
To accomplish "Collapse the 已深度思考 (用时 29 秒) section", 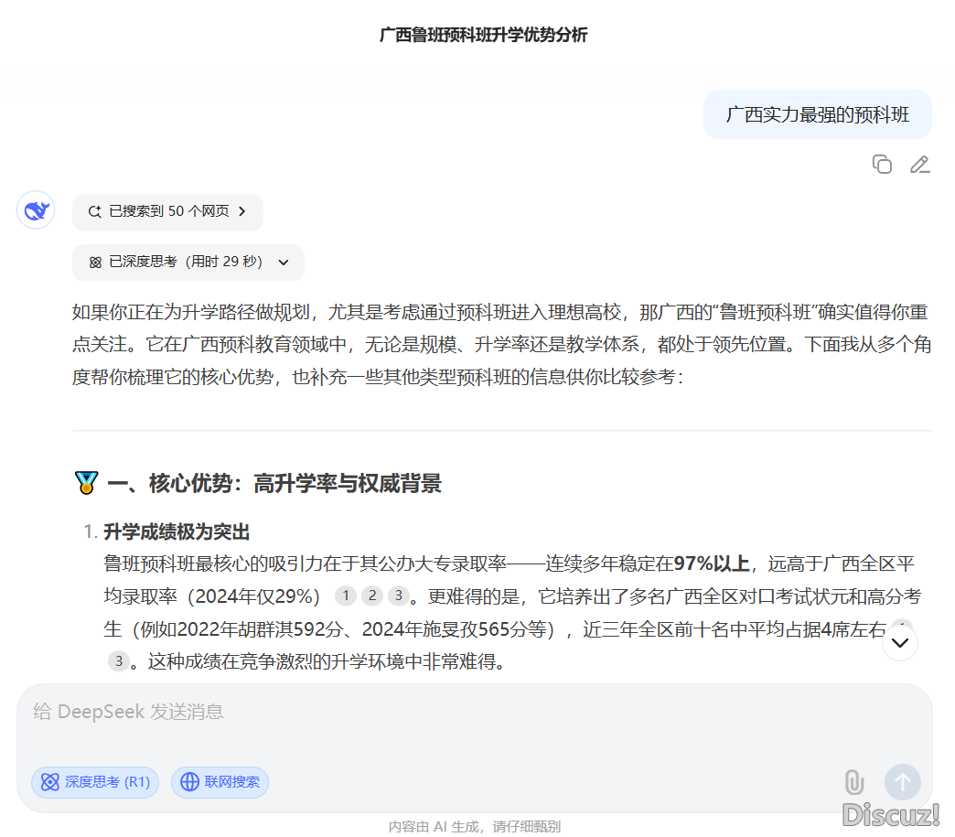I will tap(188, 263).
